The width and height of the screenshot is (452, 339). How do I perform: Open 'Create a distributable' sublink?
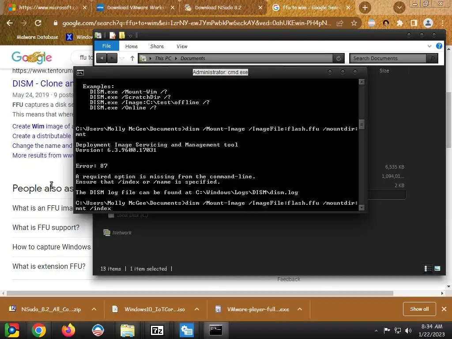(x=41, y=136)
